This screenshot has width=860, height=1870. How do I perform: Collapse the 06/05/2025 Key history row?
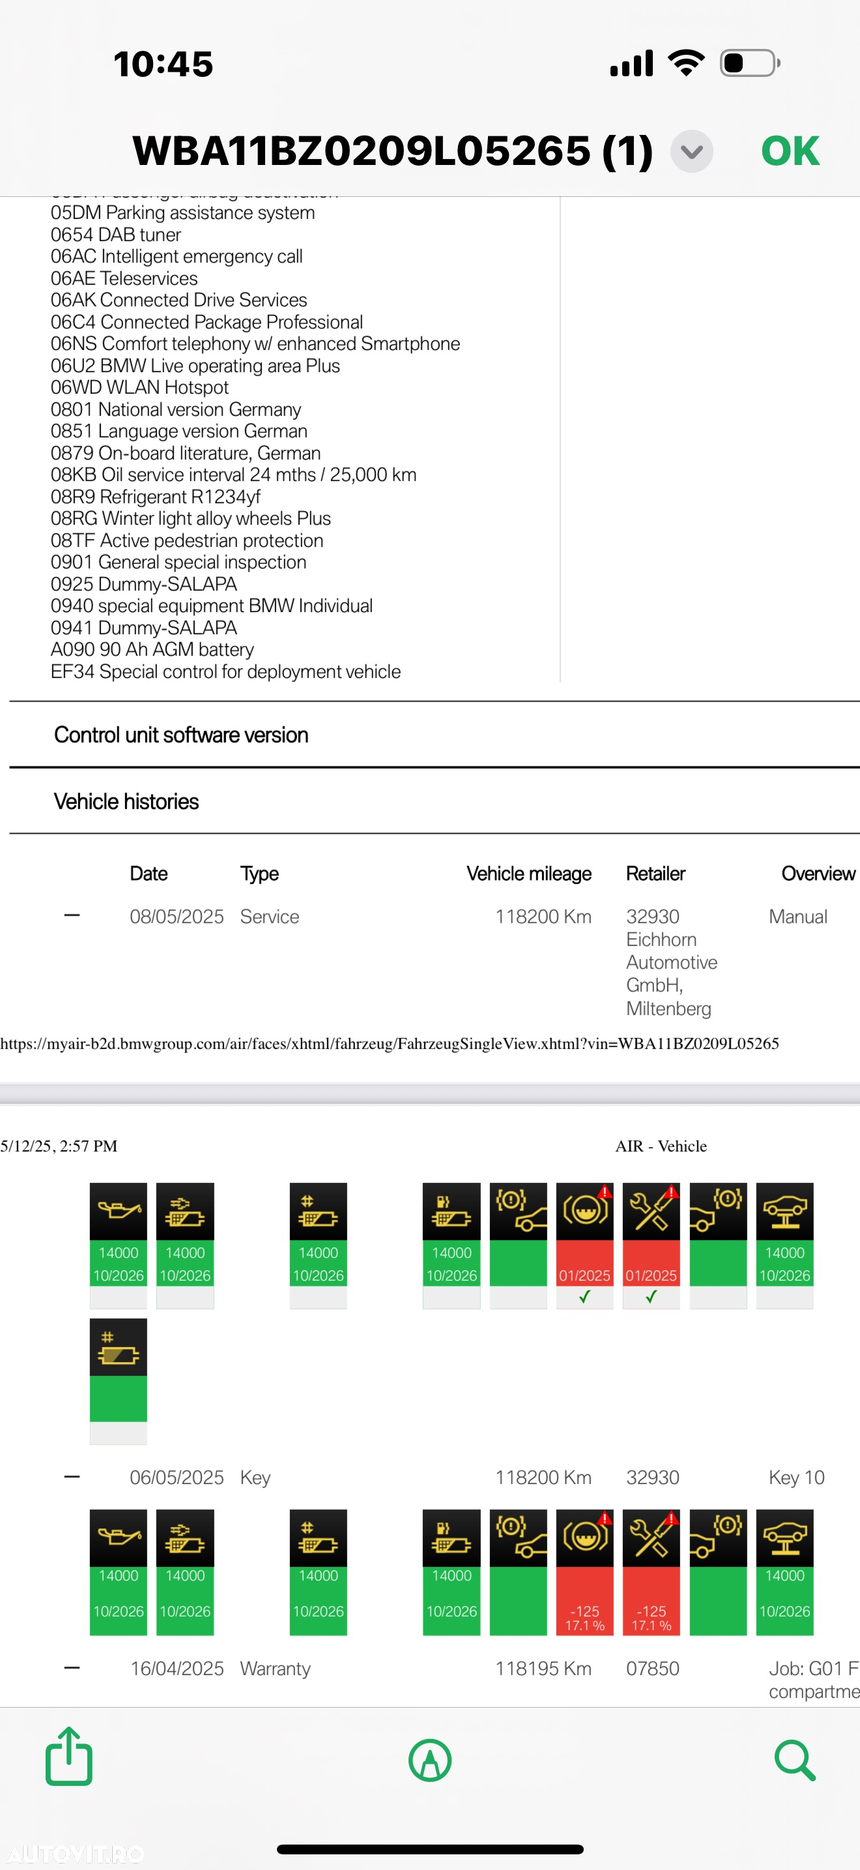tap(72, 1477)
